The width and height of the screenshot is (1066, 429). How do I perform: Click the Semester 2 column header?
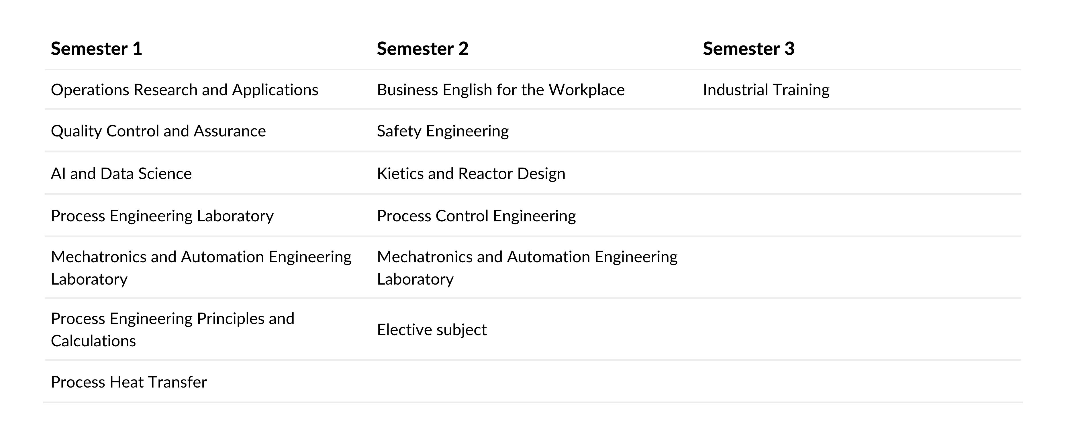[422, 49]
